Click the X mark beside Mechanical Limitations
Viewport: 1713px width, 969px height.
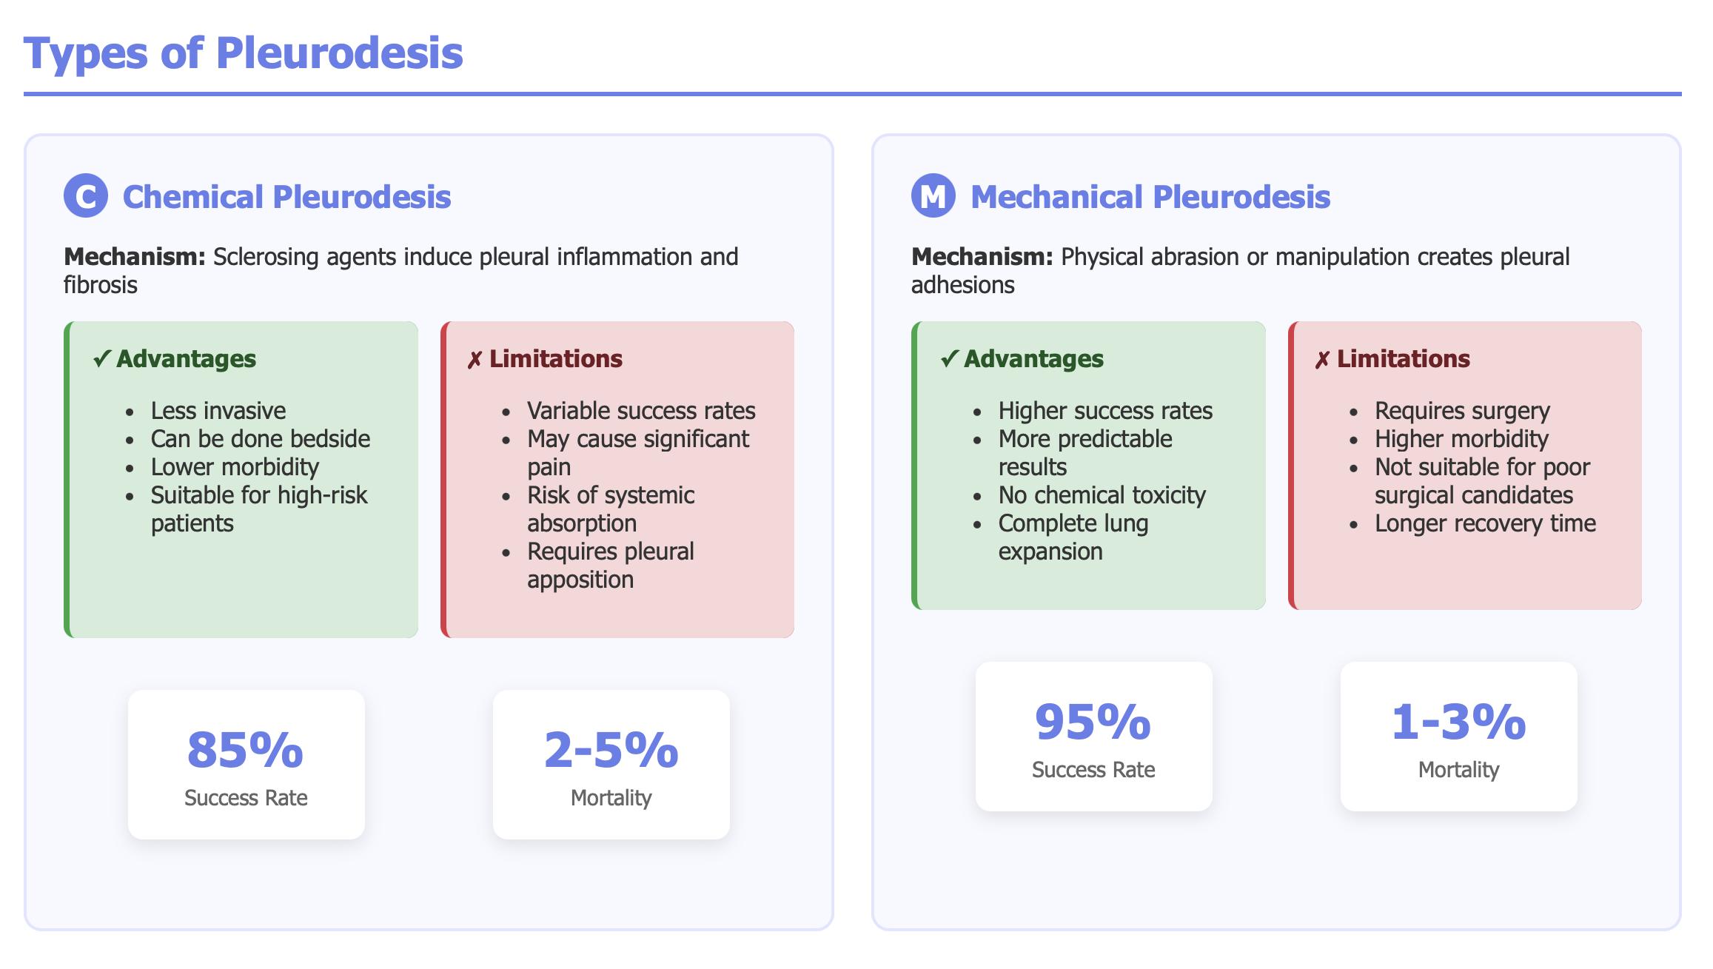pos(1322,360)
